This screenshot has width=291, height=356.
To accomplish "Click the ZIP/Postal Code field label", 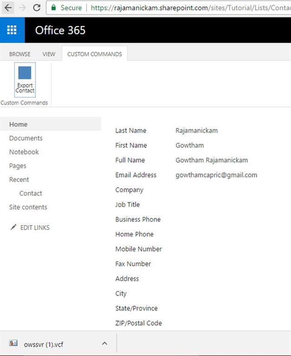I will (x=139, y=323).
